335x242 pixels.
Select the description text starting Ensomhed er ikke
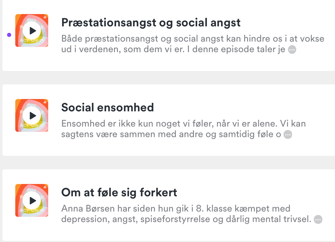[x=184, y=129]
